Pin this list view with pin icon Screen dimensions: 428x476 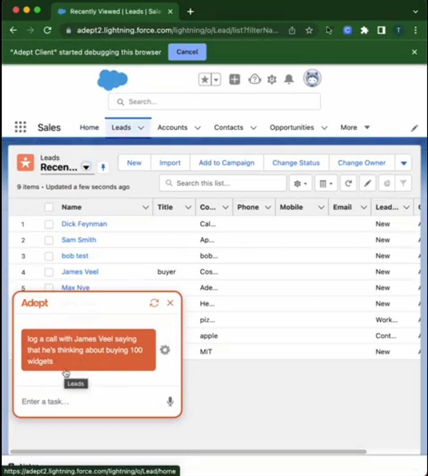103,168
